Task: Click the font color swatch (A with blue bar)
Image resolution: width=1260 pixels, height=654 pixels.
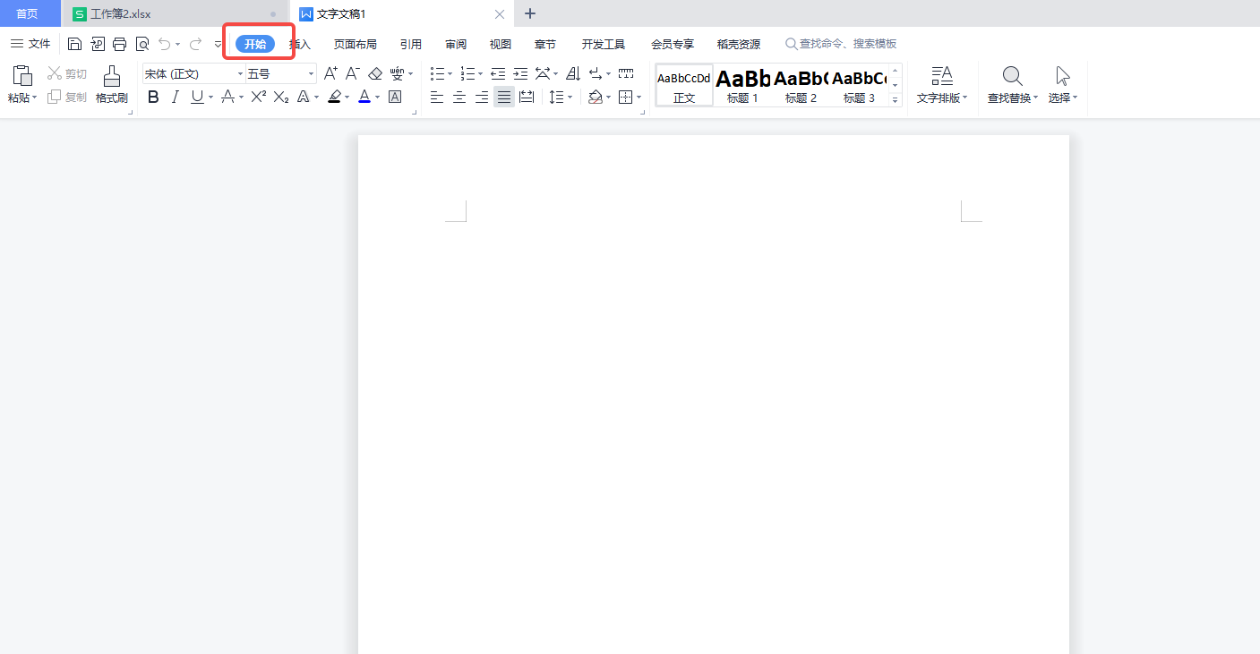Action: point(364,97)
